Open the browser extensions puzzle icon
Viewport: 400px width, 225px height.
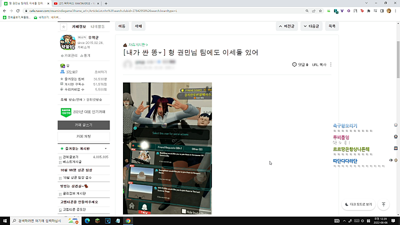(368, 10)
